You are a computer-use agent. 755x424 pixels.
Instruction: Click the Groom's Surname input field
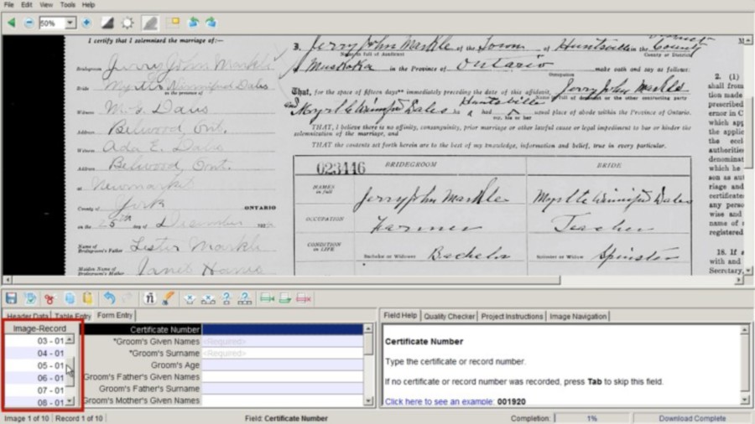[x=282, y=353]
